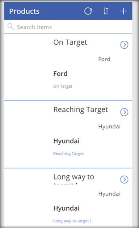Click the blue On Target link text

pos(63,87)
